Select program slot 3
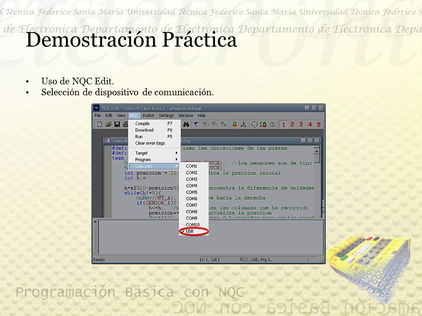The width and height of the screenshot is (422, 316). (x=301, y=124)
